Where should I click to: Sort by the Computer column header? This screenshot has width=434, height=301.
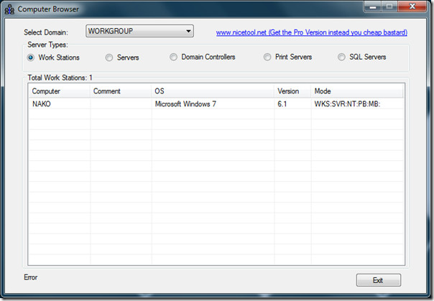click(59, 91)
